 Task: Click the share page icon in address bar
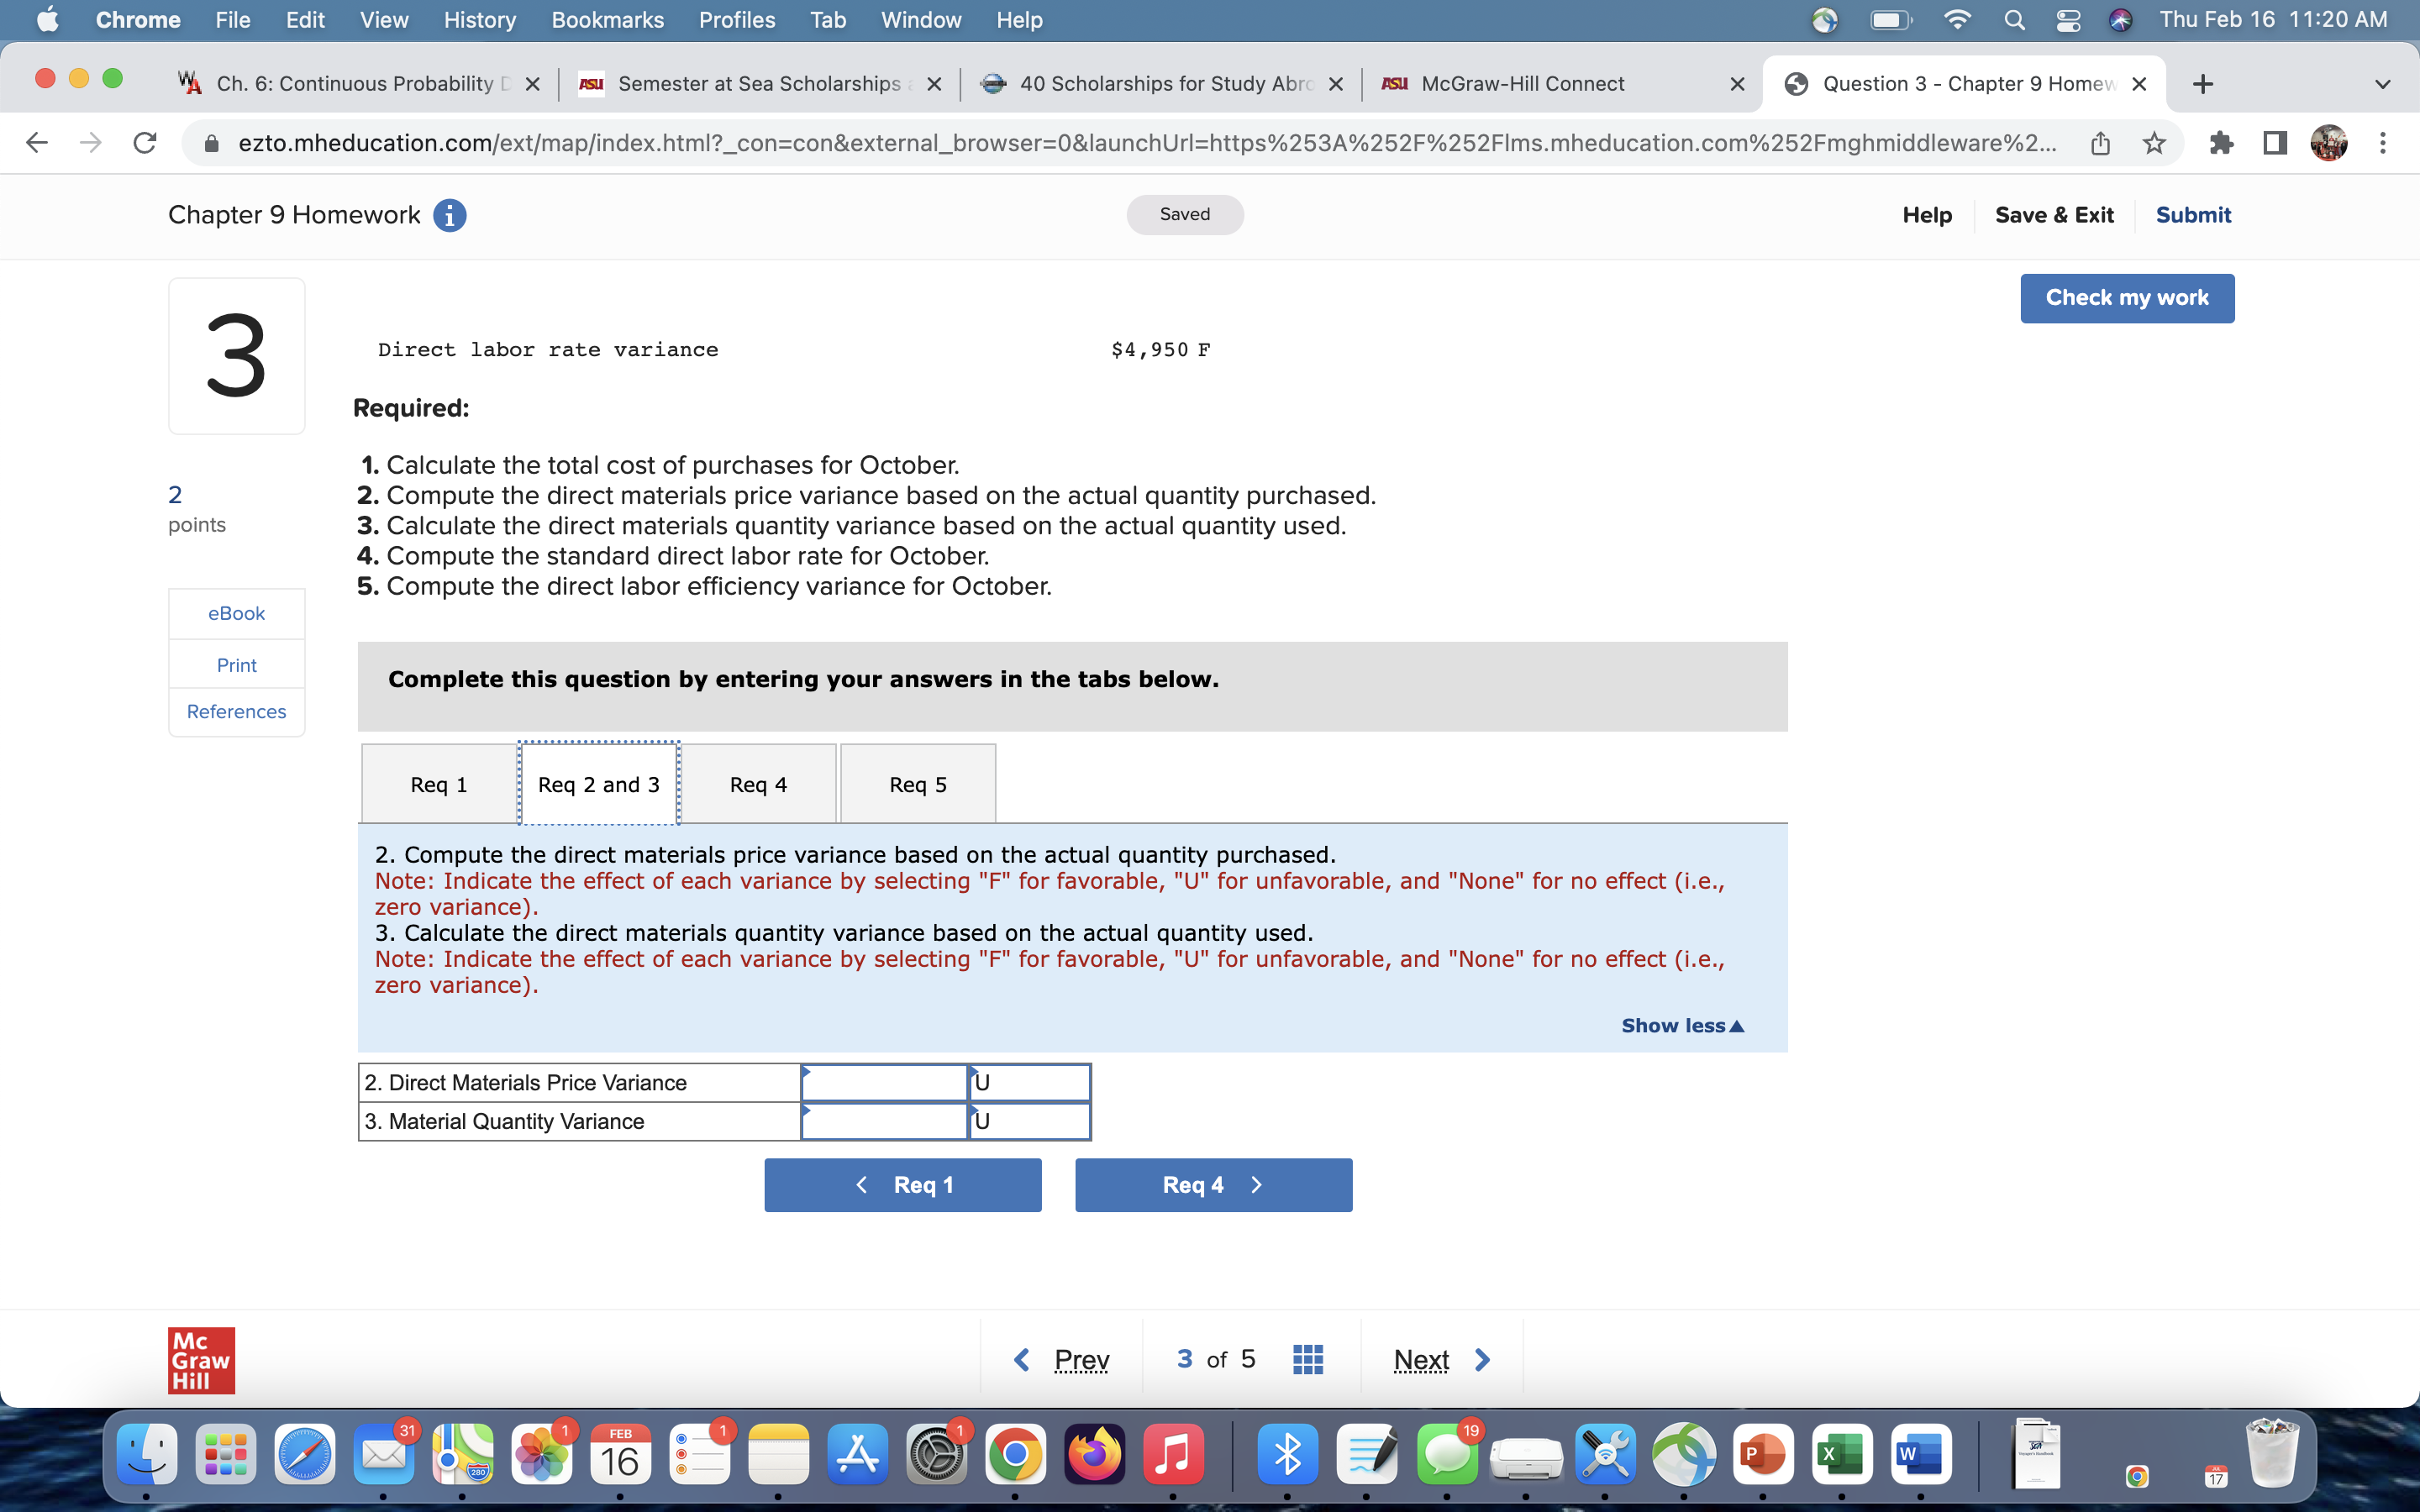[2100, 143]
